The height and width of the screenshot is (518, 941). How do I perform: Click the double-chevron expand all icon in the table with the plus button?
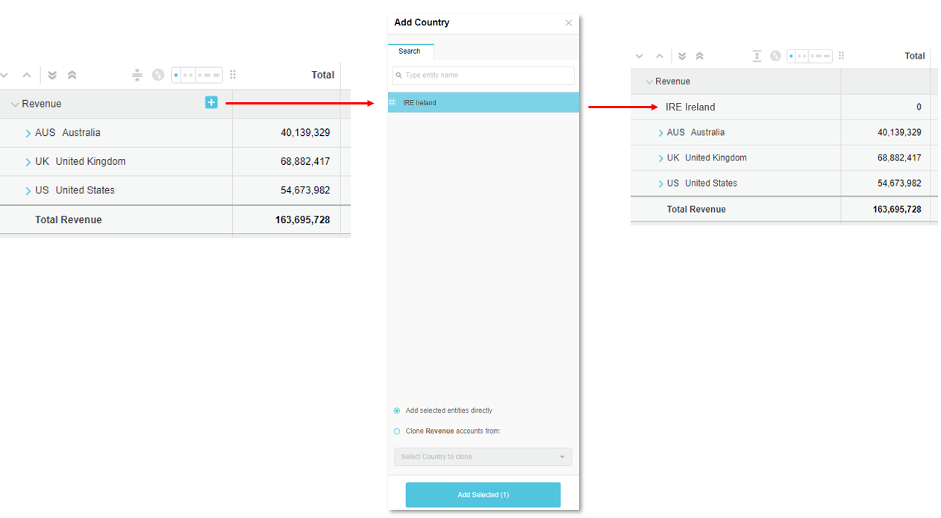(x=52, y=75)
